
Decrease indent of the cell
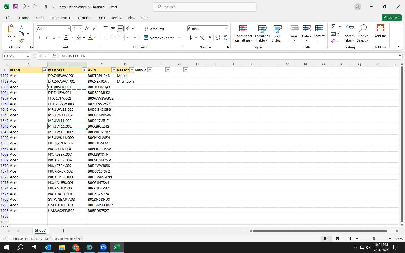point(129,38)
